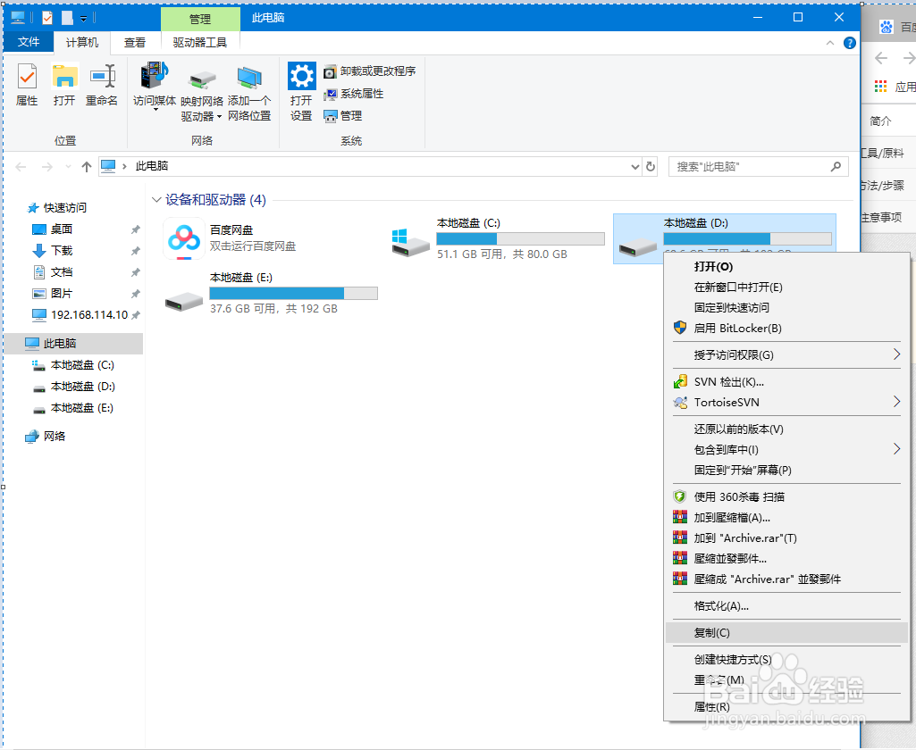Image resolution: width=916 pixels, height=750 pixels.
Task: Collapse the 设备和驱动器 (4) section
Action: (157, 200)
